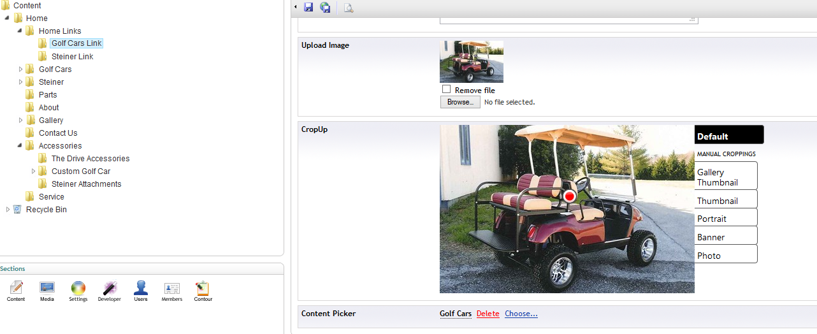Click the red Delete link
Image resolution: width=817 pixels, height=334 pixels.
tap(488, 314)
